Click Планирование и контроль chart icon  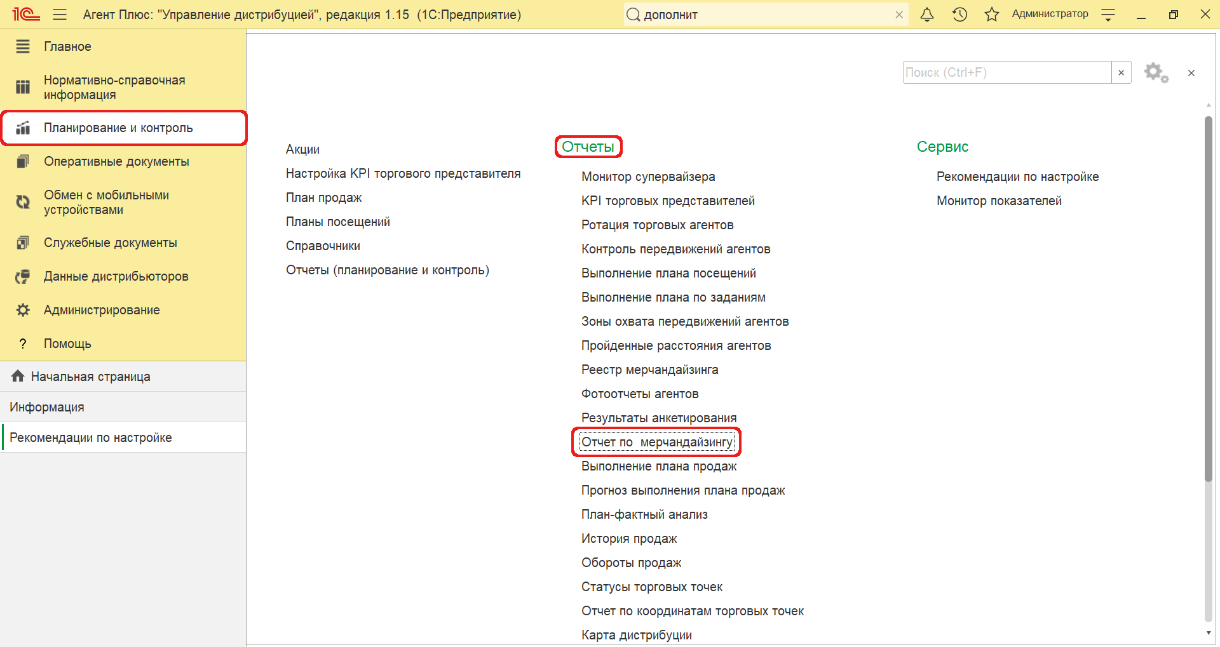[x=23, y=128]
